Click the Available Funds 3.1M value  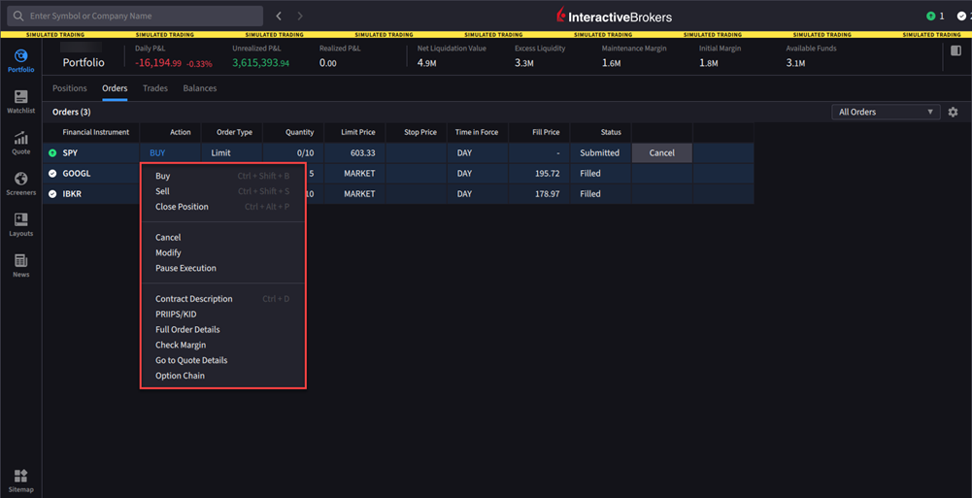[795, 63]
